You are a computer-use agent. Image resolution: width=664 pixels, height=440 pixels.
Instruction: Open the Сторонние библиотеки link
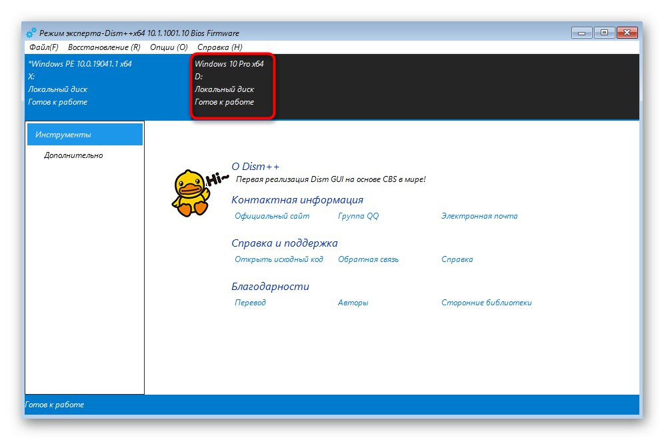coord(486,303)
